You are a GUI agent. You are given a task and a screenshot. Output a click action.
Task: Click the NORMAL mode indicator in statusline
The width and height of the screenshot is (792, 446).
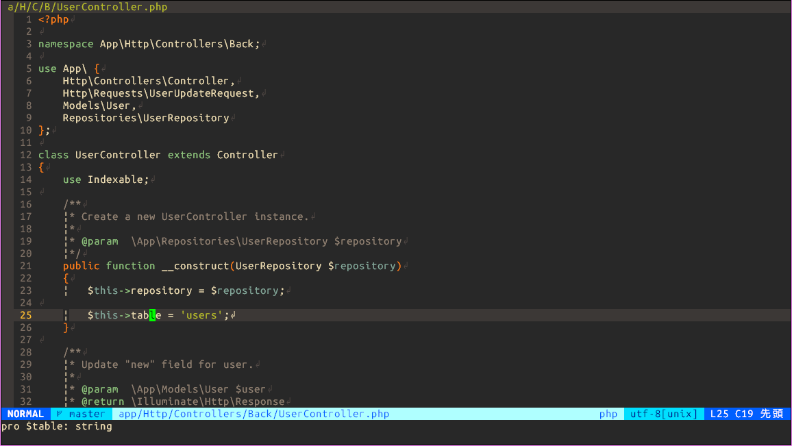point(25,414)
